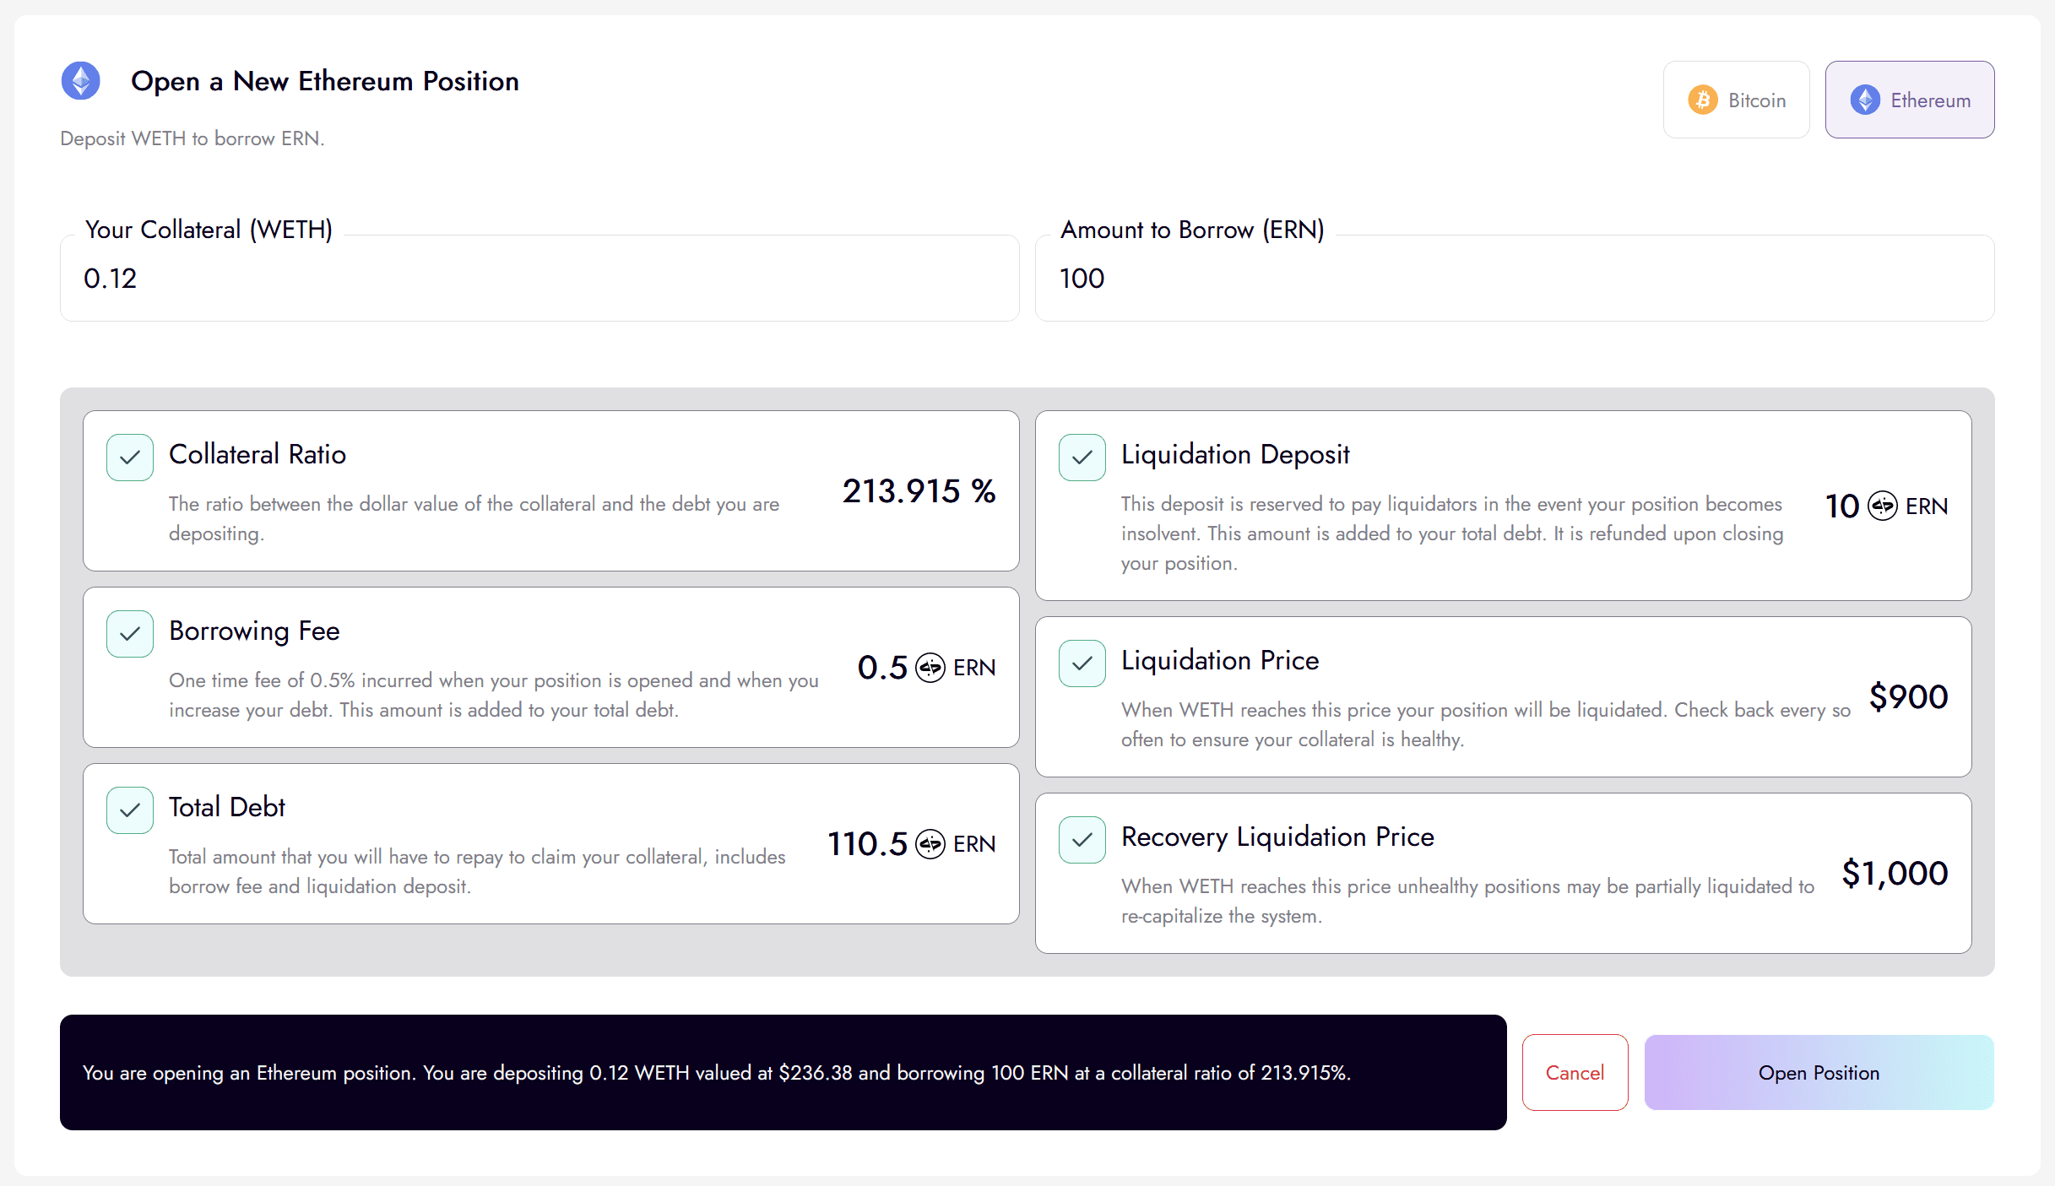Click the Borrowing Fee heading
This screenshot has height=1186, width=2055.
point(254,631)
